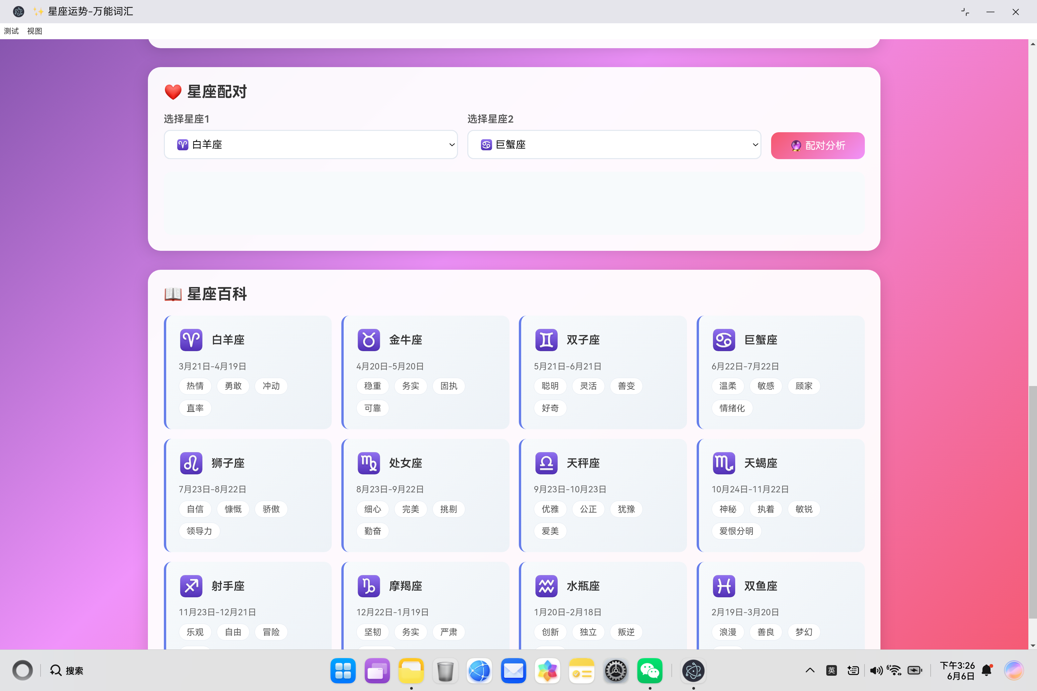Open the notification bell in system tray
The height and width of the screenshot is (691, 1037).
(x=987, y=670)
